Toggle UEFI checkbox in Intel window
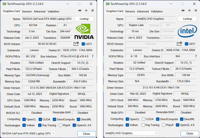 click(186, 44)
